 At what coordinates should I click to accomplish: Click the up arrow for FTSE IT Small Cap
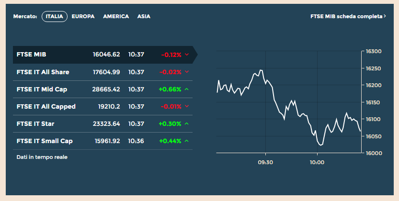coord(187,141)
